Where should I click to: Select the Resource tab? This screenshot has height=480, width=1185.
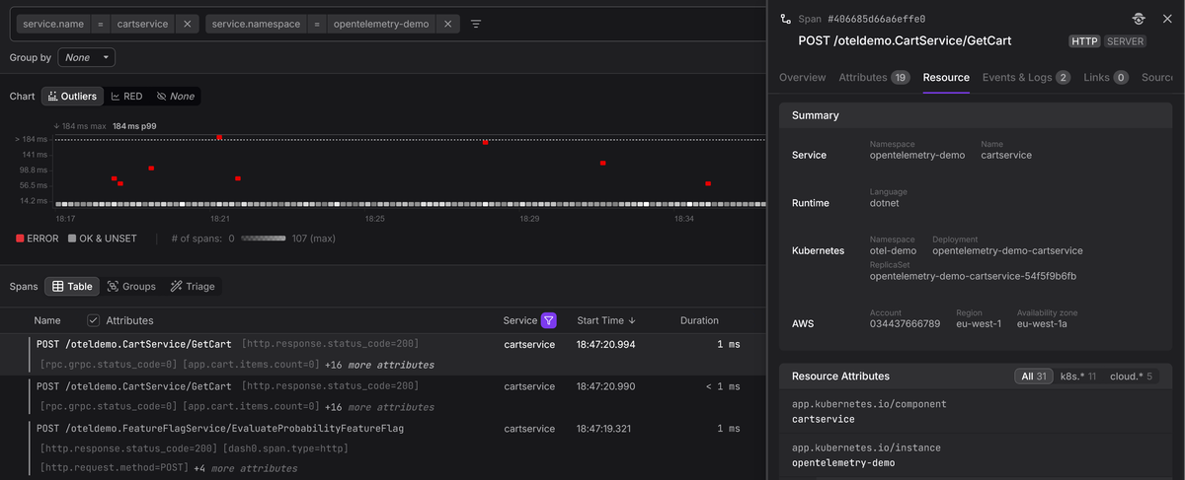946,77
